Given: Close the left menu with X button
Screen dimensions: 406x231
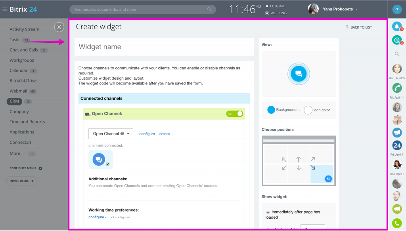Looking at the screenshot, I should [59, 27].
